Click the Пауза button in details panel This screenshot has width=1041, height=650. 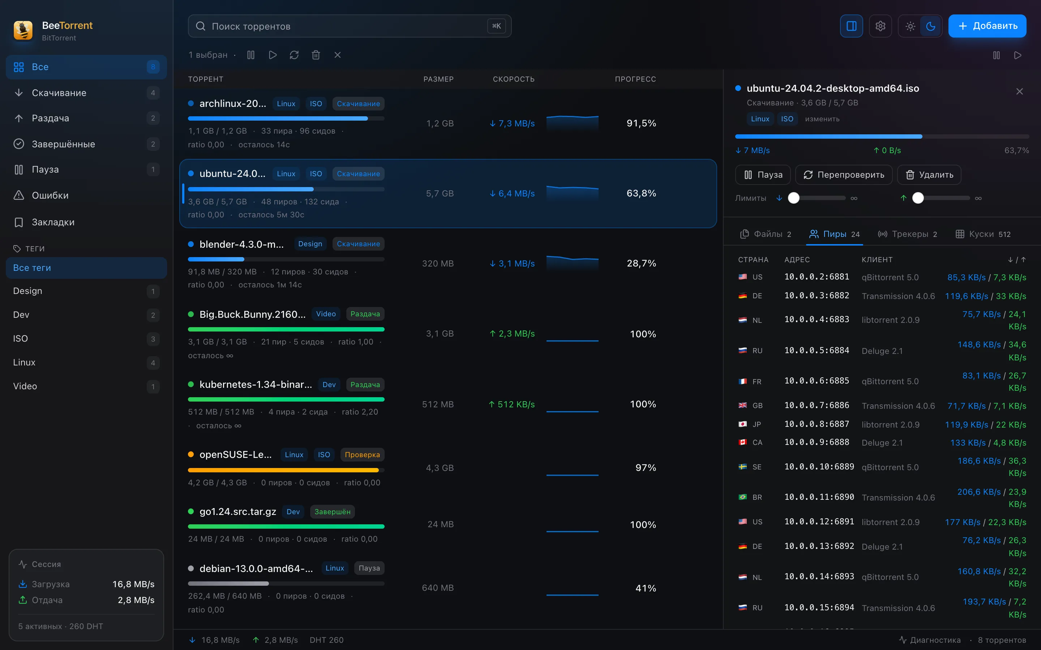point(763,175)
